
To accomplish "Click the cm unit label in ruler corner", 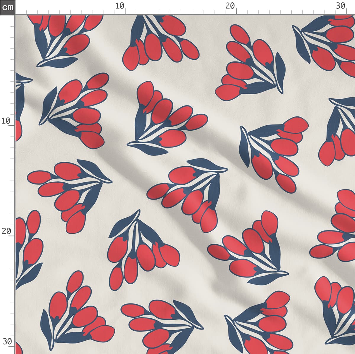I will pyautogui.click(x=7, y=7).
